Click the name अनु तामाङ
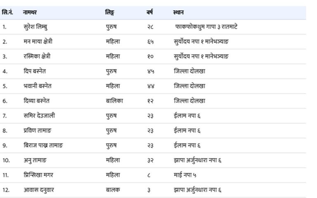The height and width of the screenshot is (198, 317). [x=35, y=160]
